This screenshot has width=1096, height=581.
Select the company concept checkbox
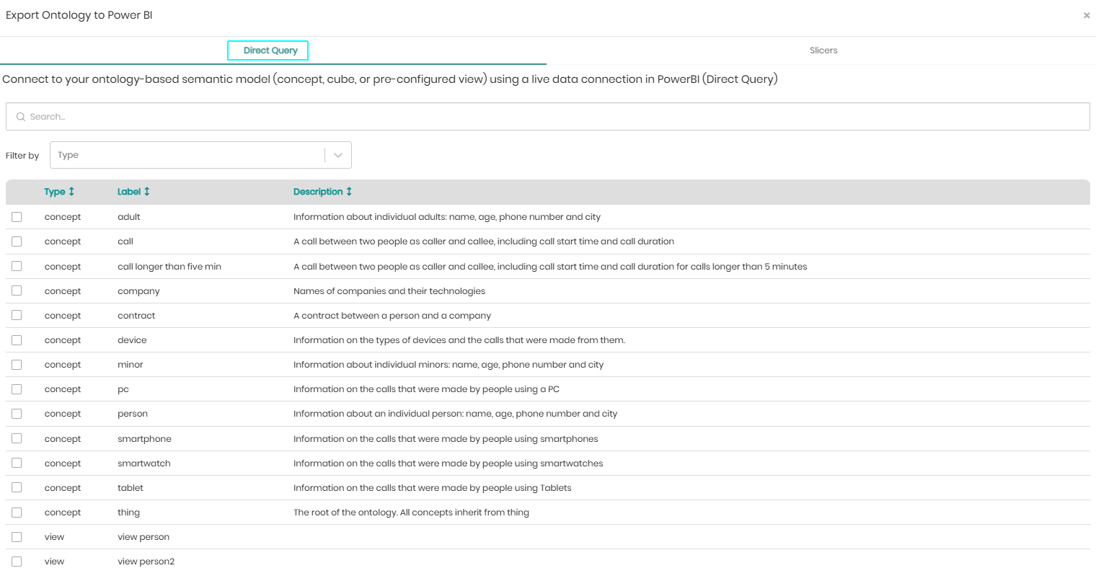tap(17, 290)
